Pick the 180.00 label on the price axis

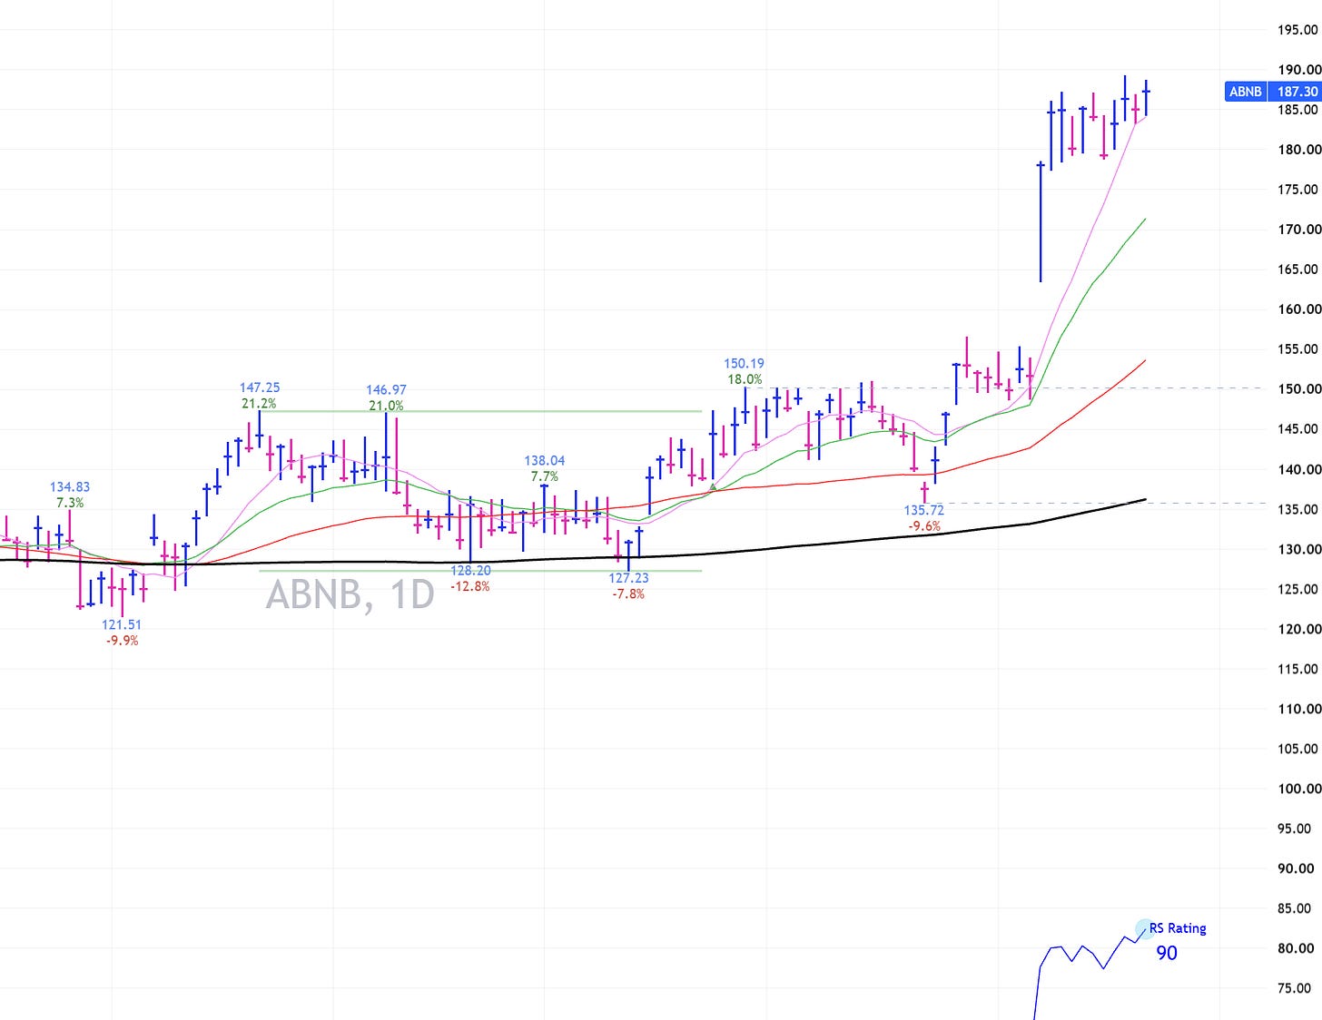click(x=1298, y=150)
